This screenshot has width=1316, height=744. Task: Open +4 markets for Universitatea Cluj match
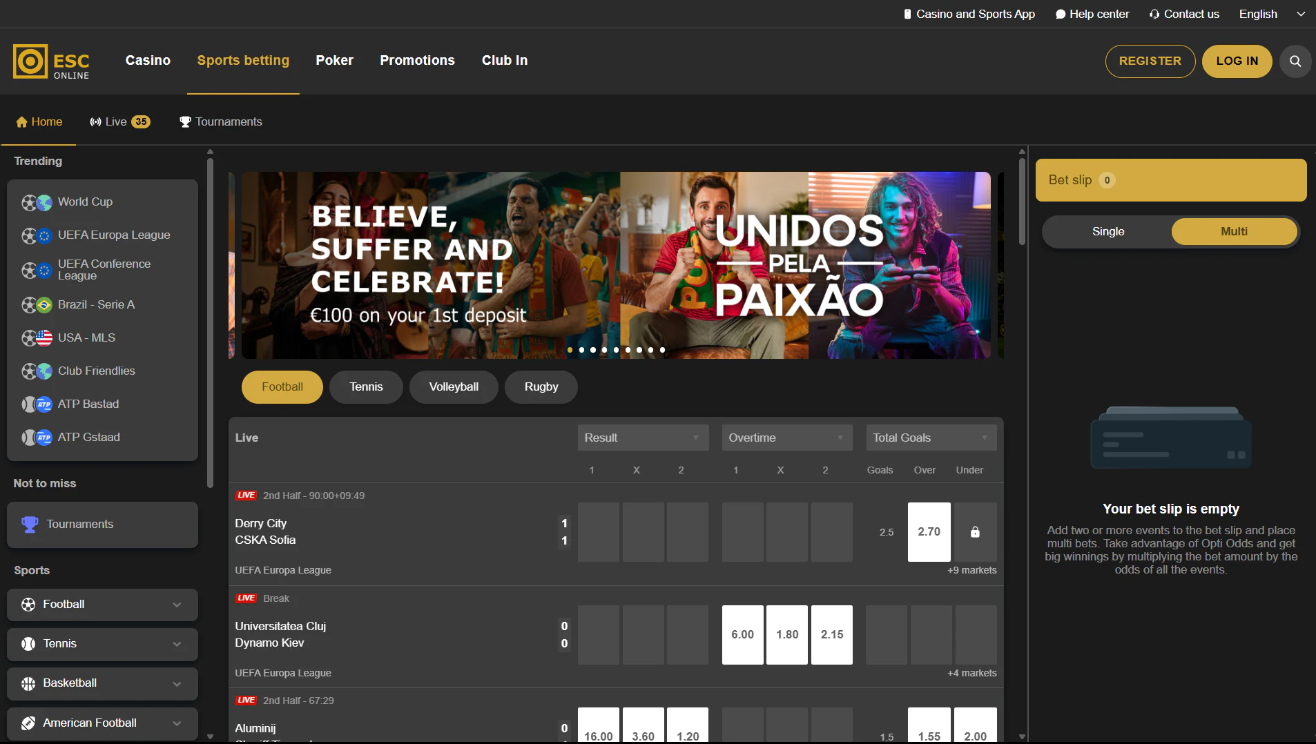pyautogui.click(x=971, y=674)
